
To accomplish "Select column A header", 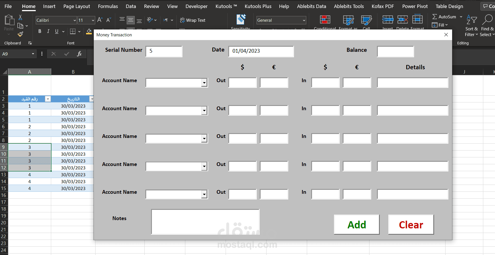I will tap(29, 72).
